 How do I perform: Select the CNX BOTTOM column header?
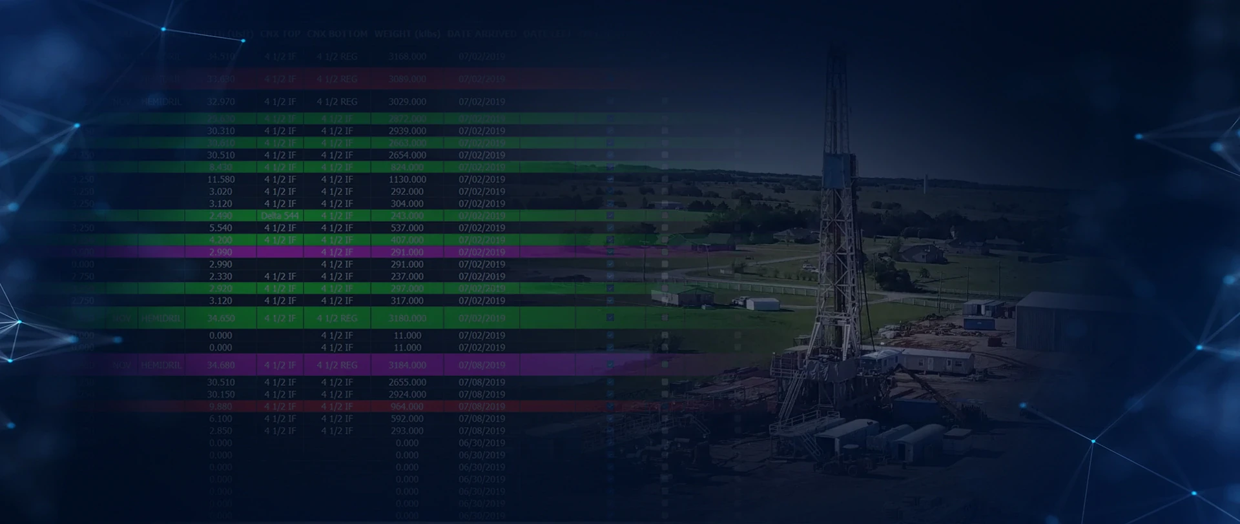point(337,34)
